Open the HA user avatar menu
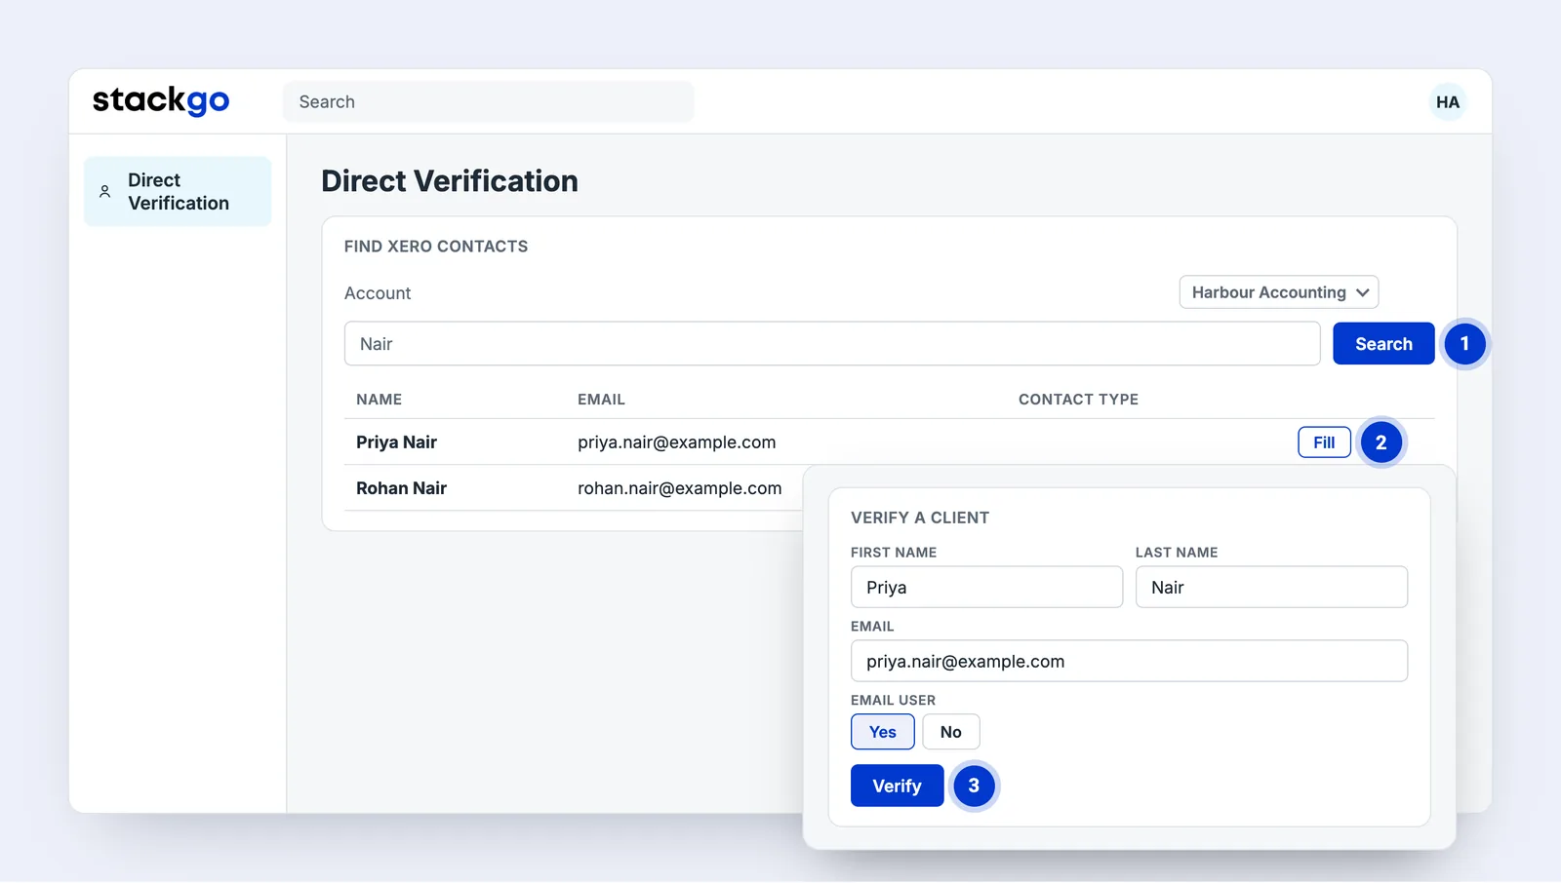Image resolution: width=1561 pixels, height=883 pixels. point(1448,101)
